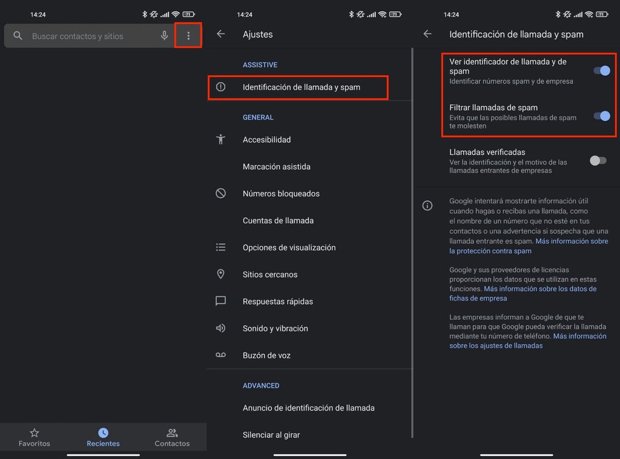Tap the people icon for Contactos

[172, 432]
